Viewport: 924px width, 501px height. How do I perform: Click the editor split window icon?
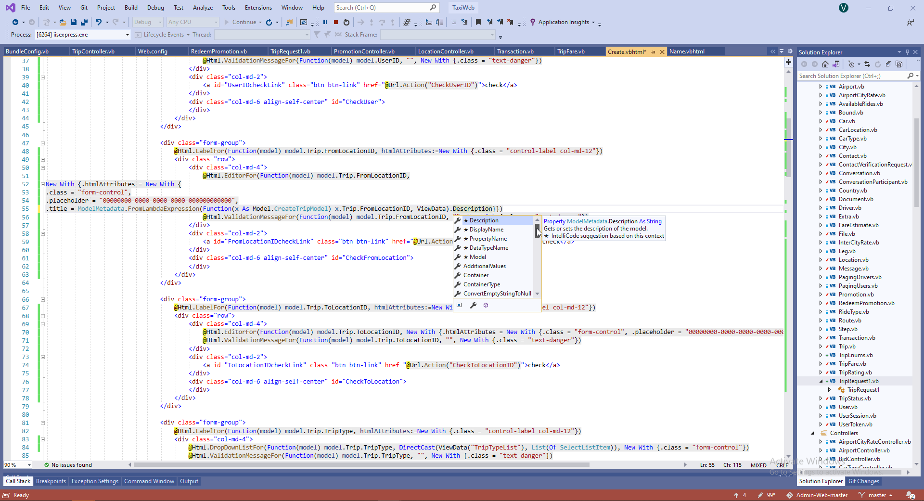click(788, 62)
